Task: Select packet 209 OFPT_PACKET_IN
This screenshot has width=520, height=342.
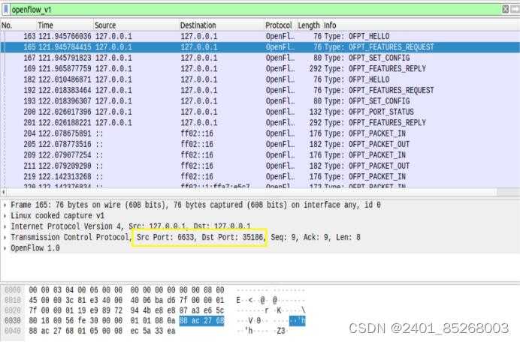Action: (260, 155)
